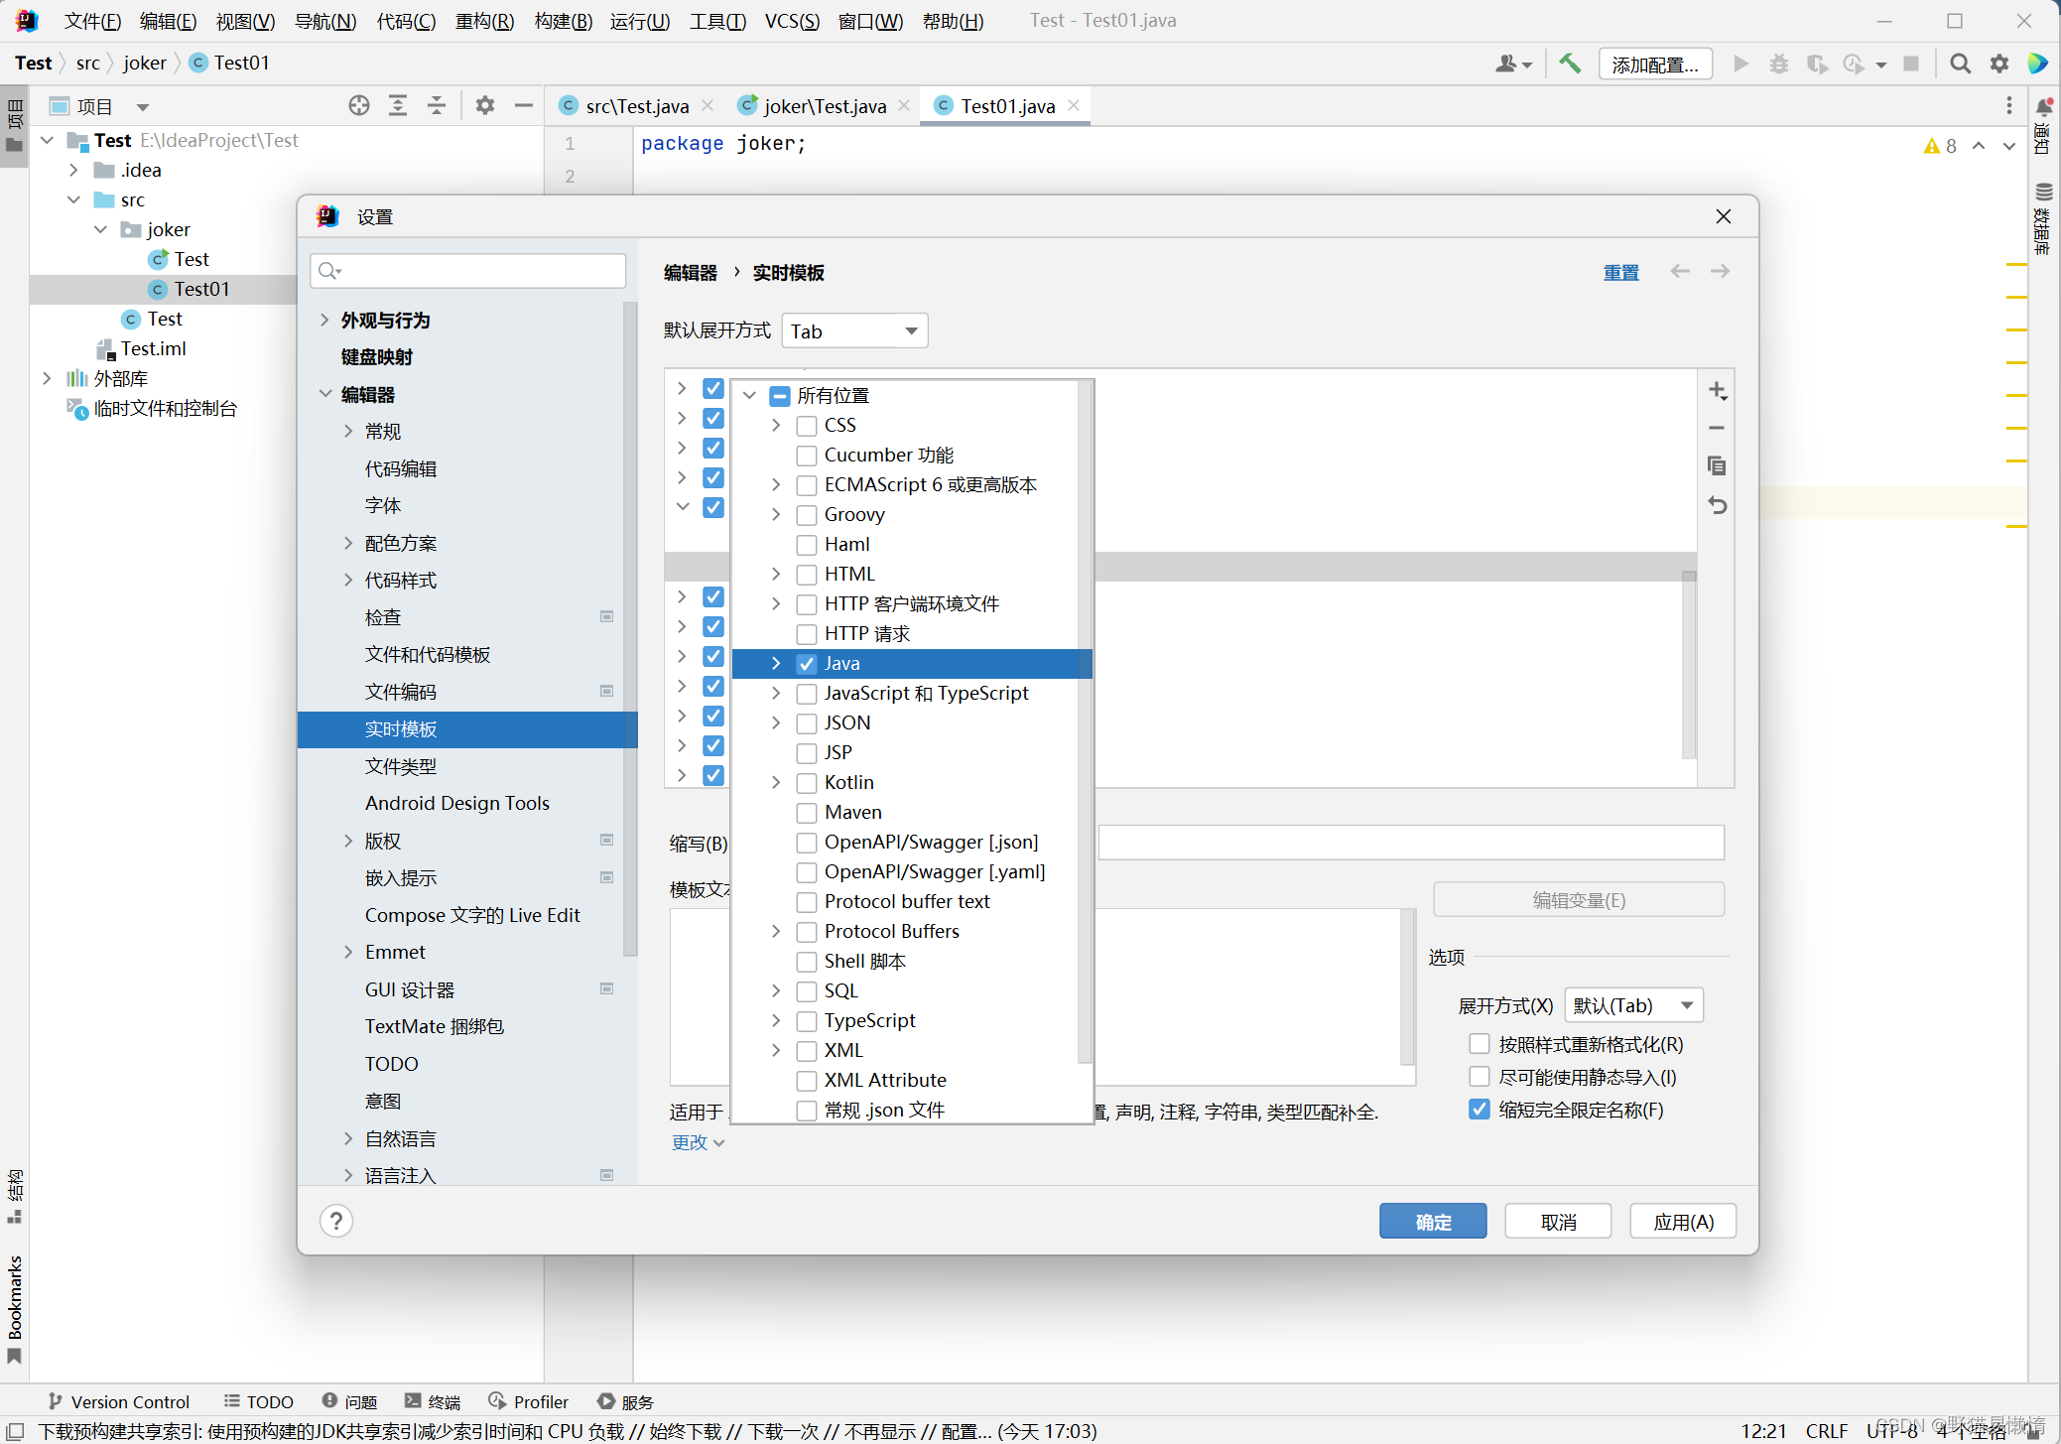Uncheck the Java context checkbox
This screenshot has height=1444, width=2061.
point(807,664)
